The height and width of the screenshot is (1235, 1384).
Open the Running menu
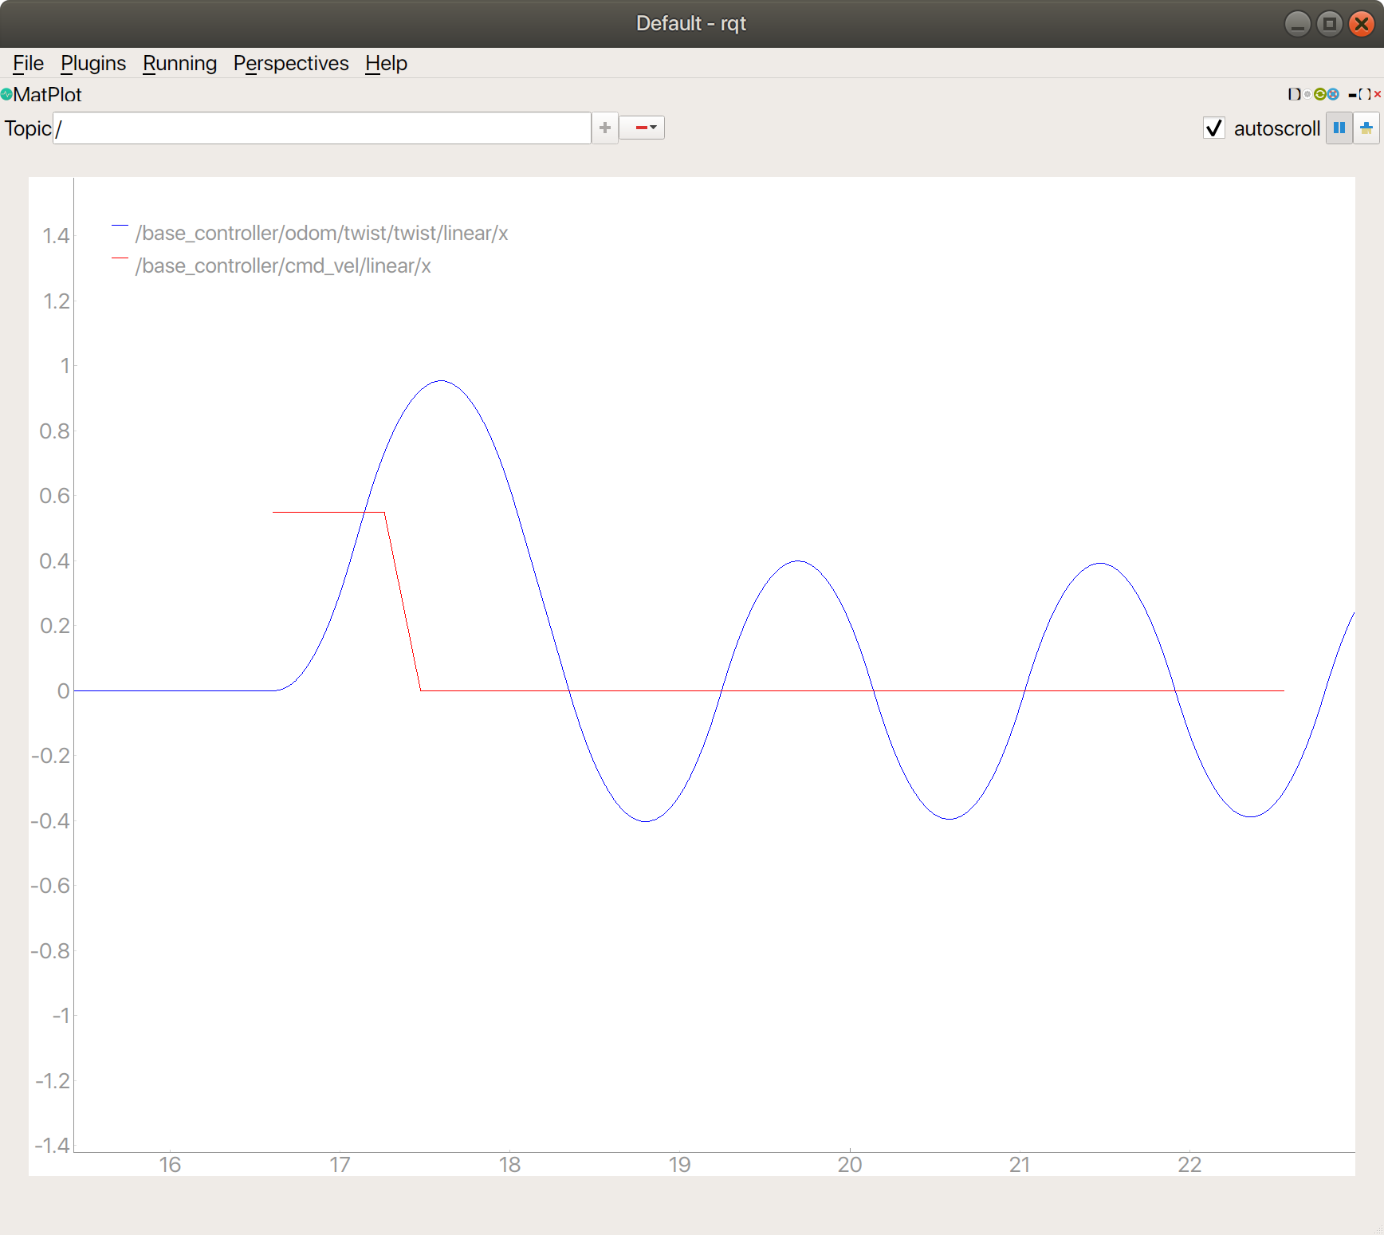(x=179, y=63)
